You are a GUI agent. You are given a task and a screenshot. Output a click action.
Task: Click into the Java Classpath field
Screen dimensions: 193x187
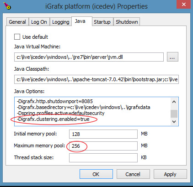point(96,79)
